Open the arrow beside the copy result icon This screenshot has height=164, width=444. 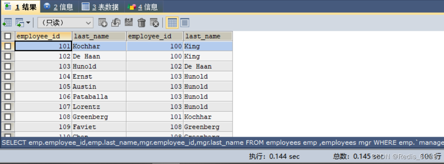click(x=28, y=23)
